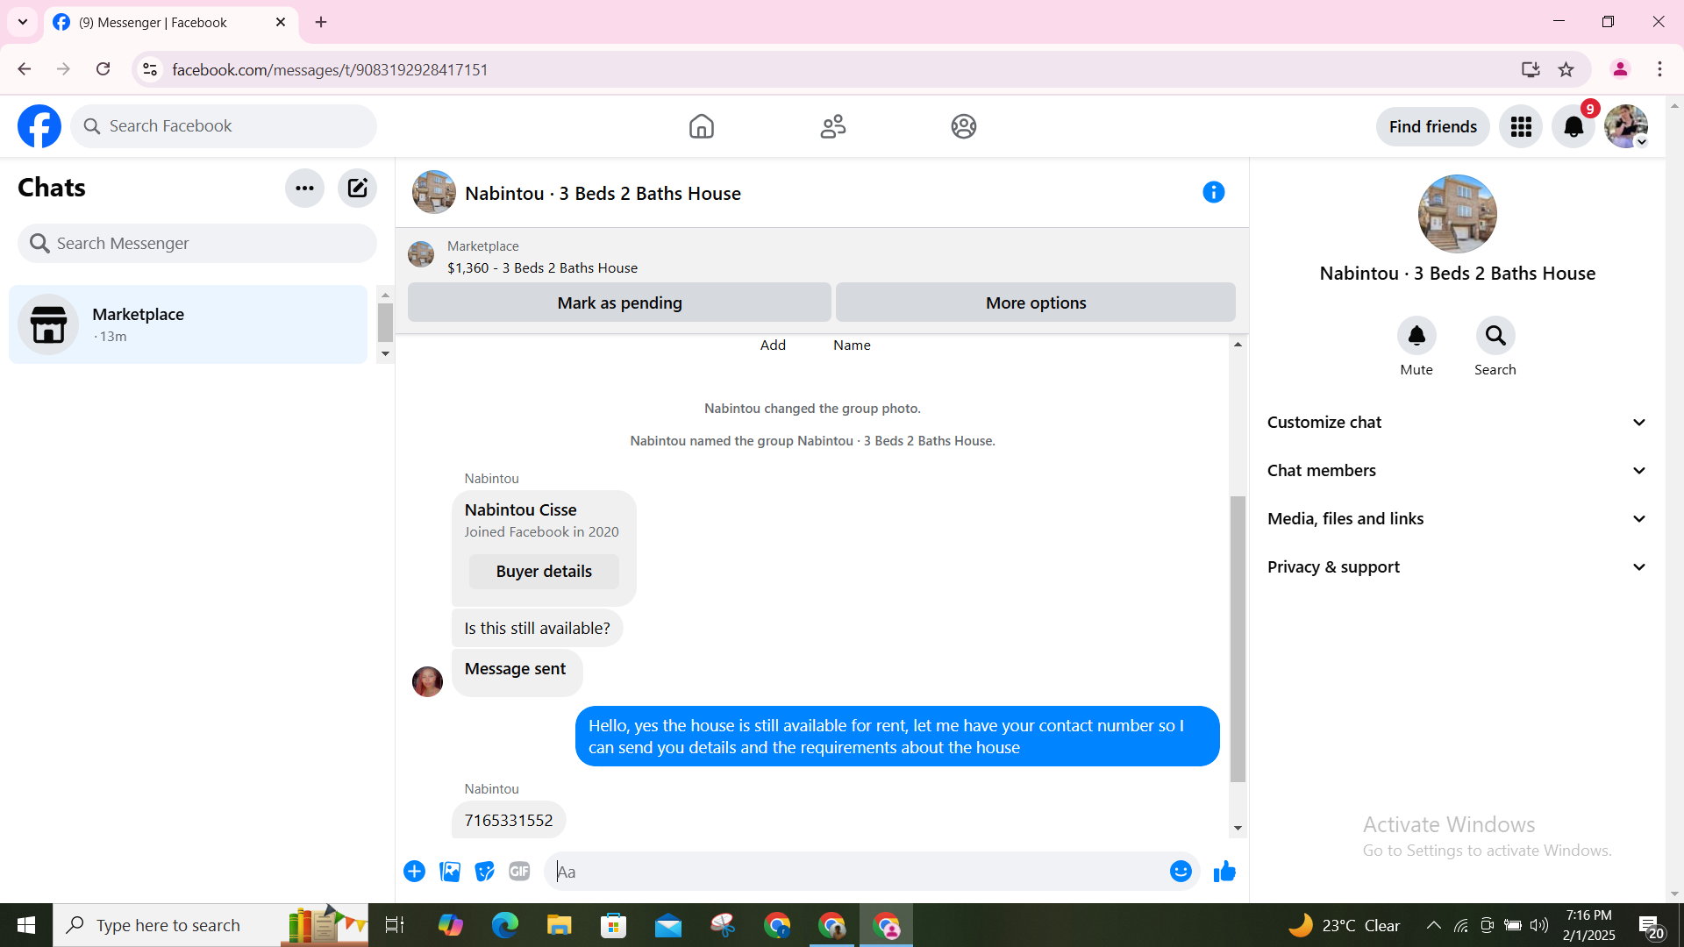Open Facebook notifications bell

point(1573,127)
